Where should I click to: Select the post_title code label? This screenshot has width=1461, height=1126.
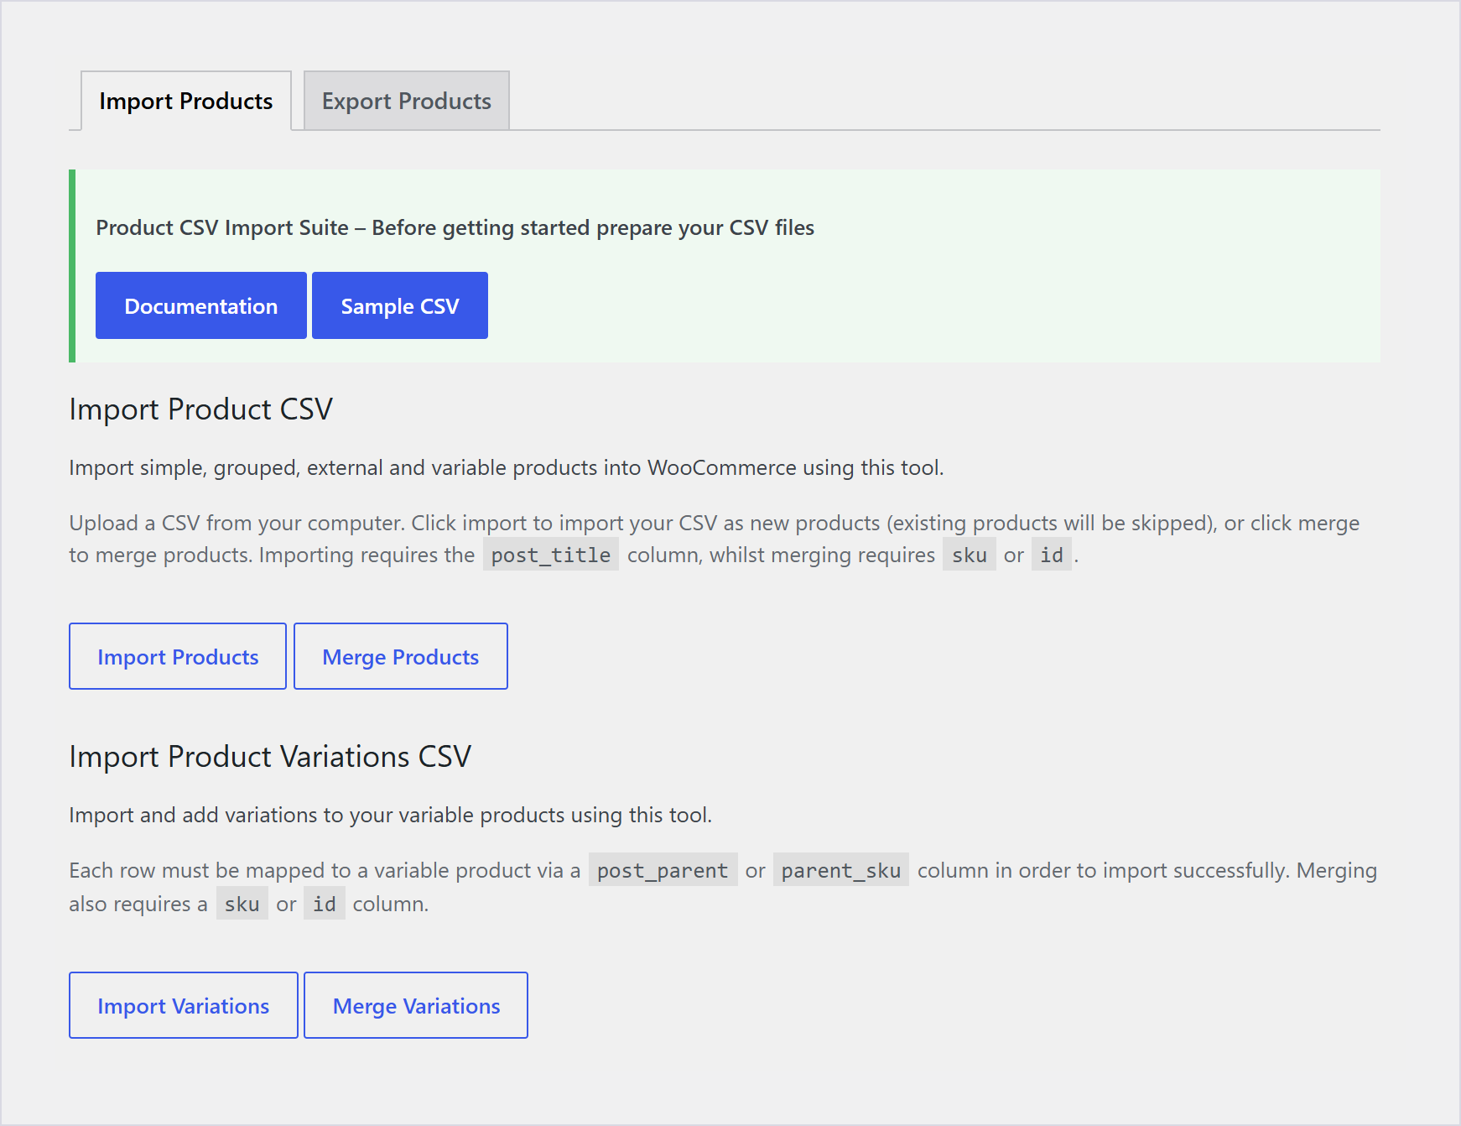pos(551,555)
